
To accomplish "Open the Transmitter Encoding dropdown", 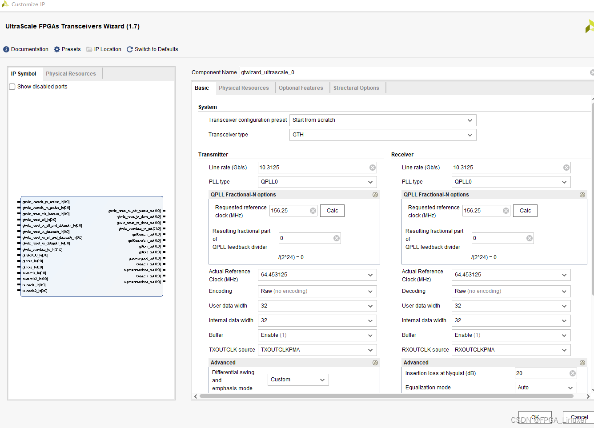I will point(317,291).
